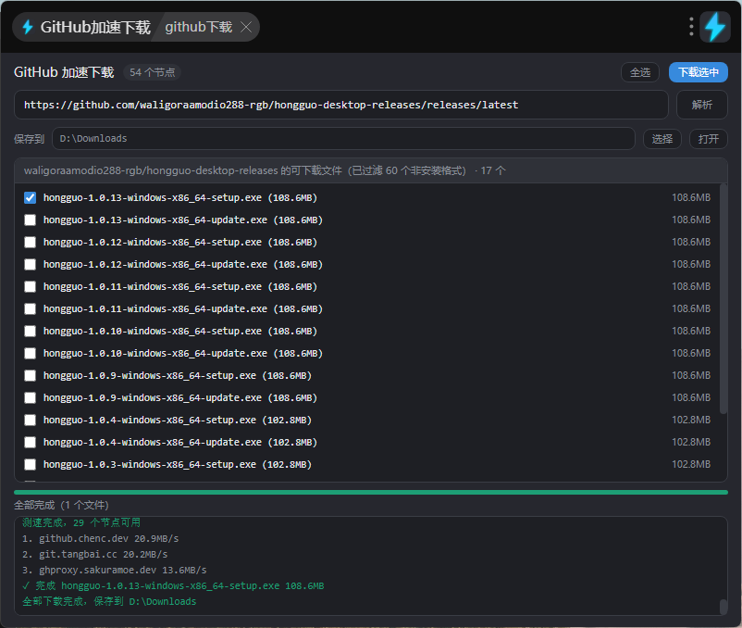This screenshot has height=628, width=742.
Task: Click the 全部完成 (1 个文件) status text
Action: tap(61, 506)
